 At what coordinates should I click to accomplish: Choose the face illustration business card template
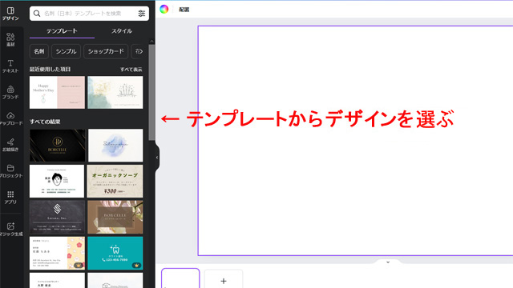[x=57, y=182]
